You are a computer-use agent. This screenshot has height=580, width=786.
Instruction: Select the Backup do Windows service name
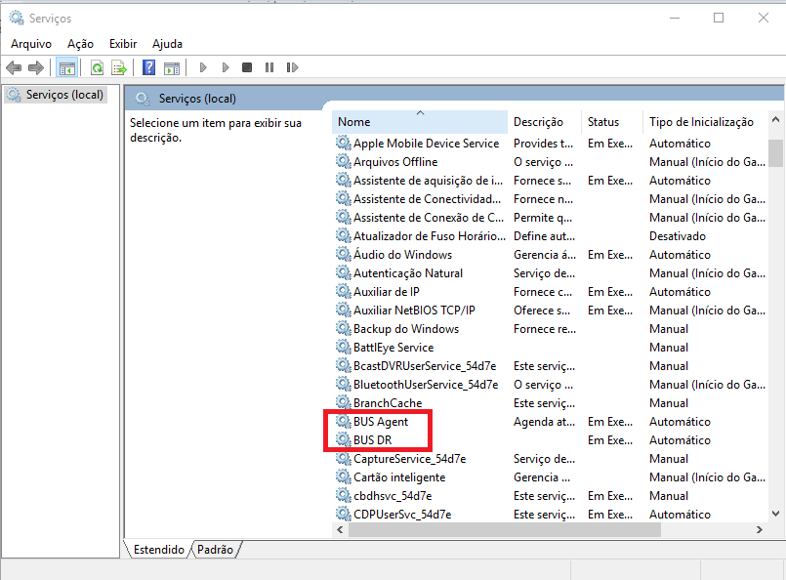(x=405, y=329)
